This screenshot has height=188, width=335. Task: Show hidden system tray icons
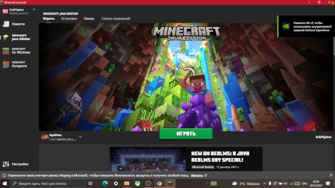pos(265,184)
